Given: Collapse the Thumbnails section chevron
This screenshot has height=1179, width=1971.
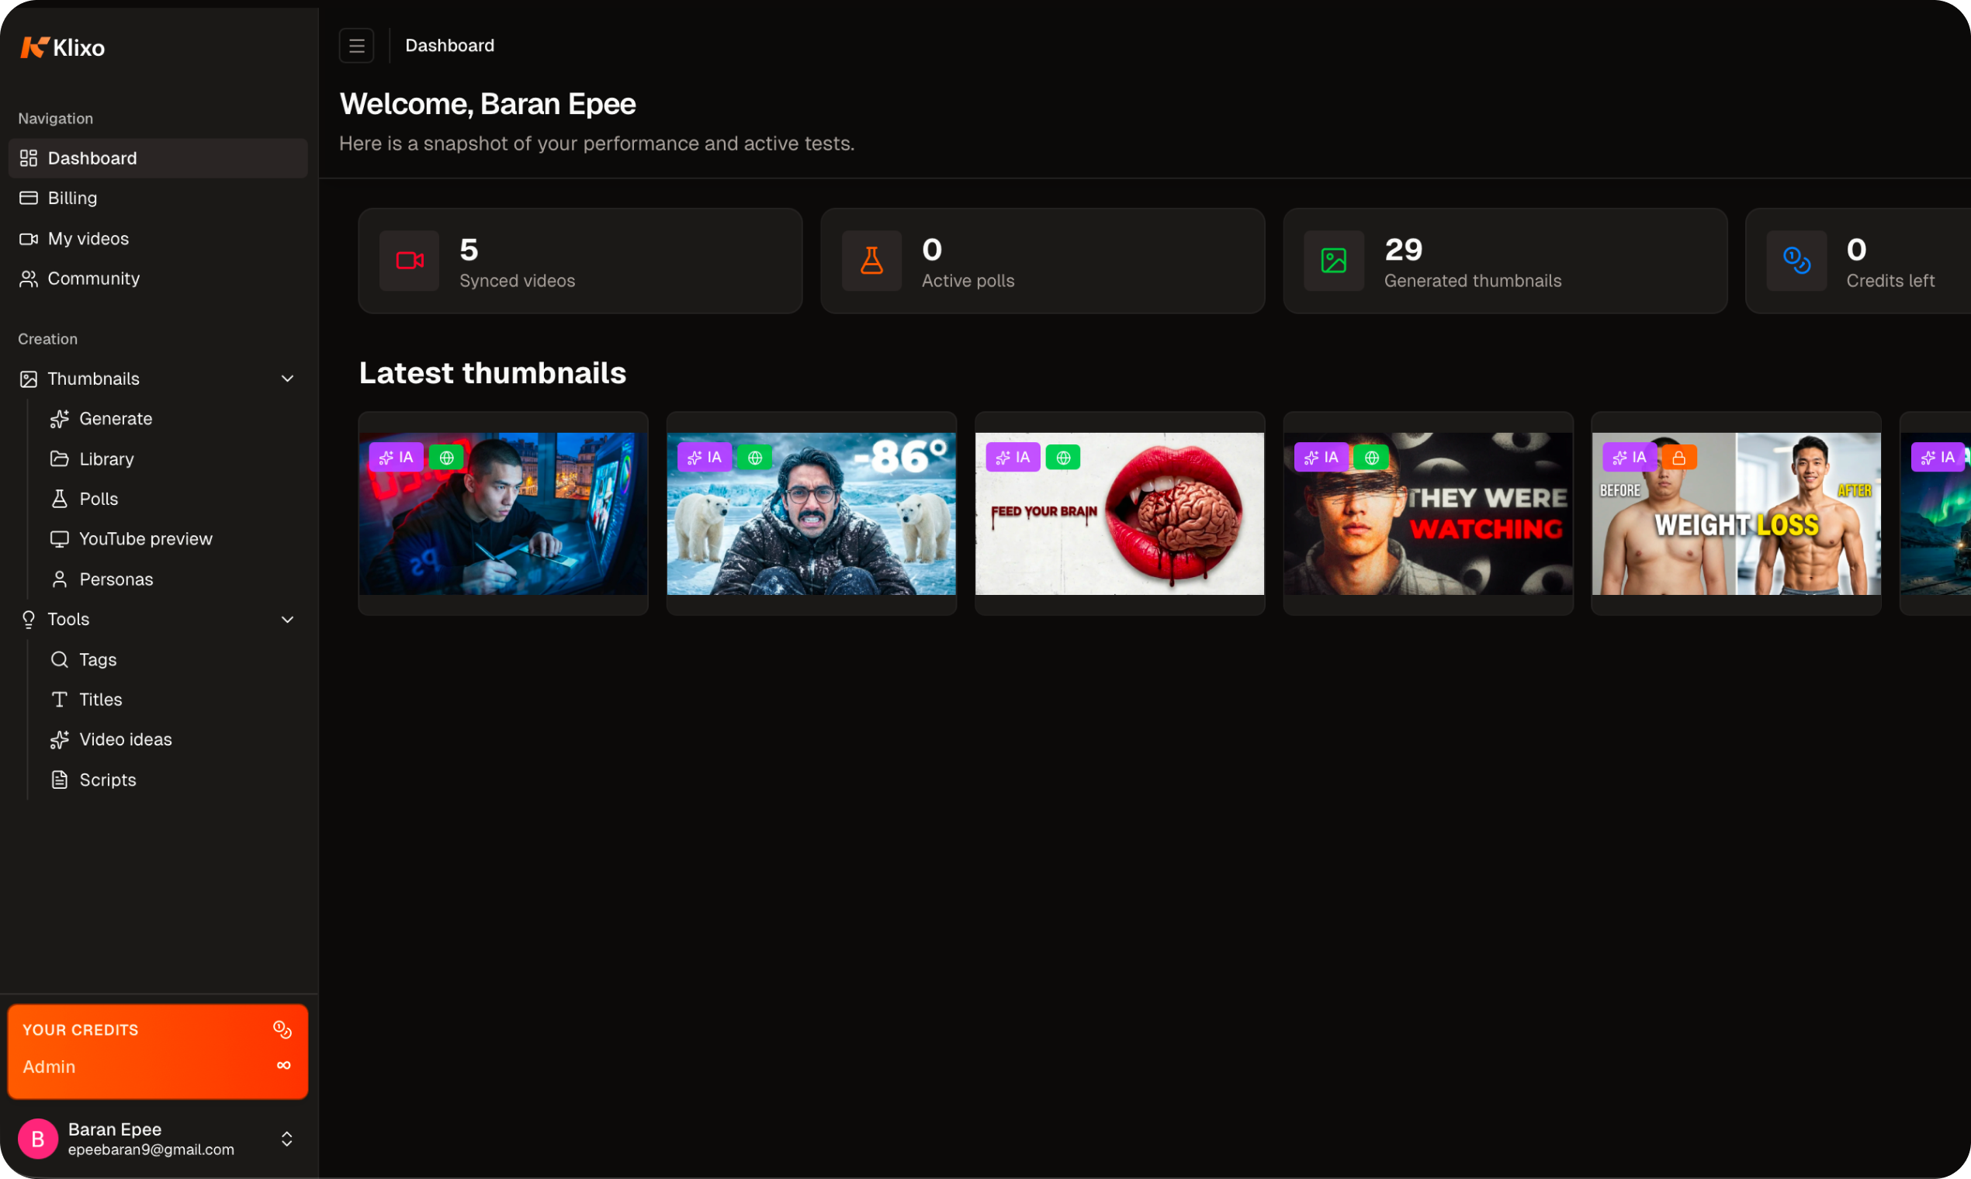Looking at the screenshot, I should point(288,379).
